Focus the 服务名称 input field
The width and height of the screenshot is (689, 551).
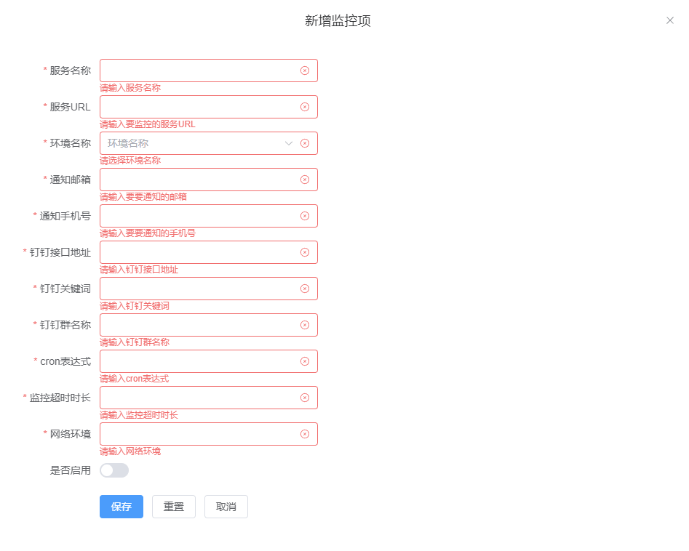(x=198, y=71)
